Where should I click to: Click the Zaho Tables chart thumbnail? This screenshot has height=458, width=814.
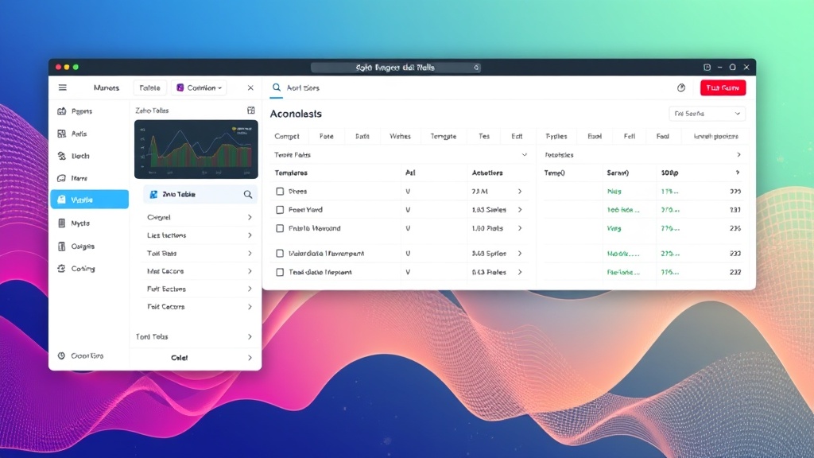196,149
